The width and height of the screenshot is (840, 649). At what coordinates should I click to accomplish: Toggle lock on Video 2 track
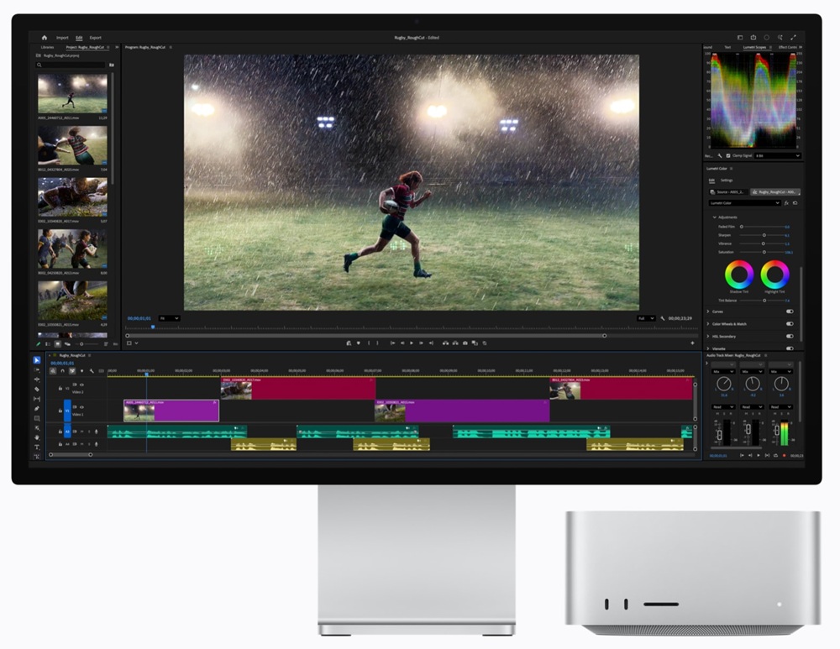60,388
